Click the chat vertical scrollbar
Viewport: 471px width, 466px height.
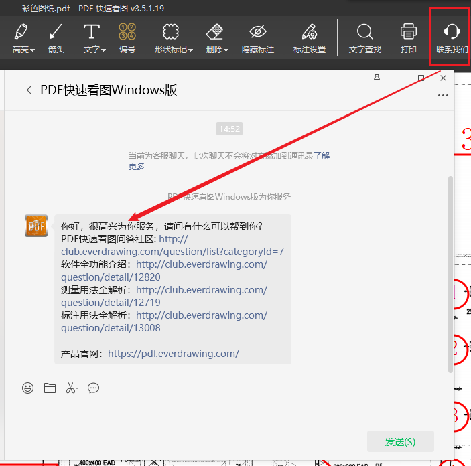coord(450,275)
